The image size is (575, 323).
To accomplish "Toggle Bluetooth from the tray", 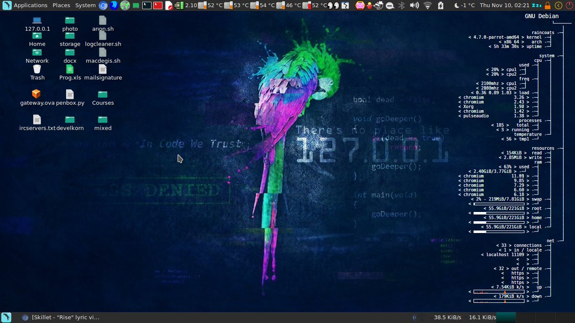I will [x=402, y=6].
